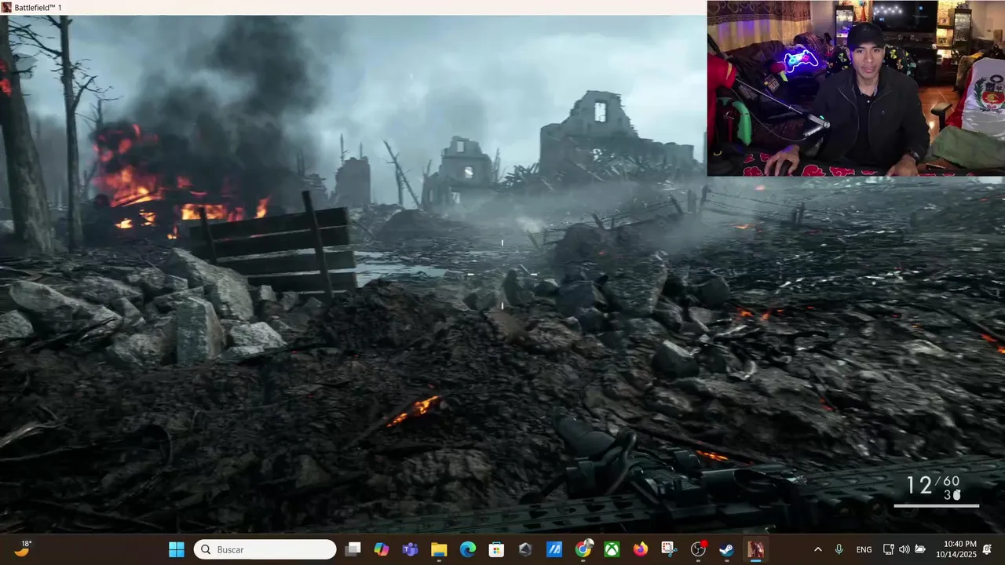Image resolution: width=1005 pixels, height=565 pixels.
Task: Open File Explorer from the taskbar
Action: (439, 549)
